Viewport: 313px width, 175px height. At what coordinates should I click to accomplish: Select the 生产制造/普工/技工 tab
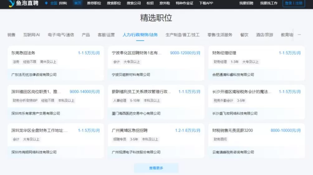click(x=182, y=35)
